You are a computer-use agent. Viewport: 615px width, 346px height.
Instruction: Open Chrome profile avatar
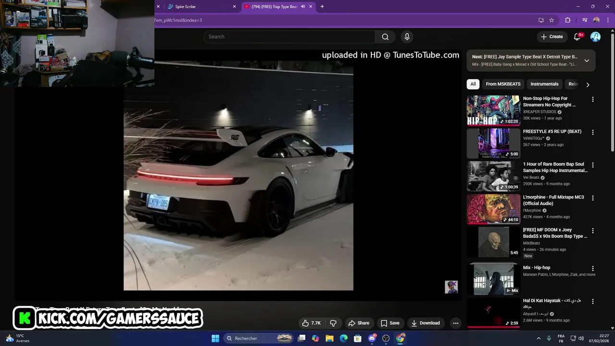(596, 20)
